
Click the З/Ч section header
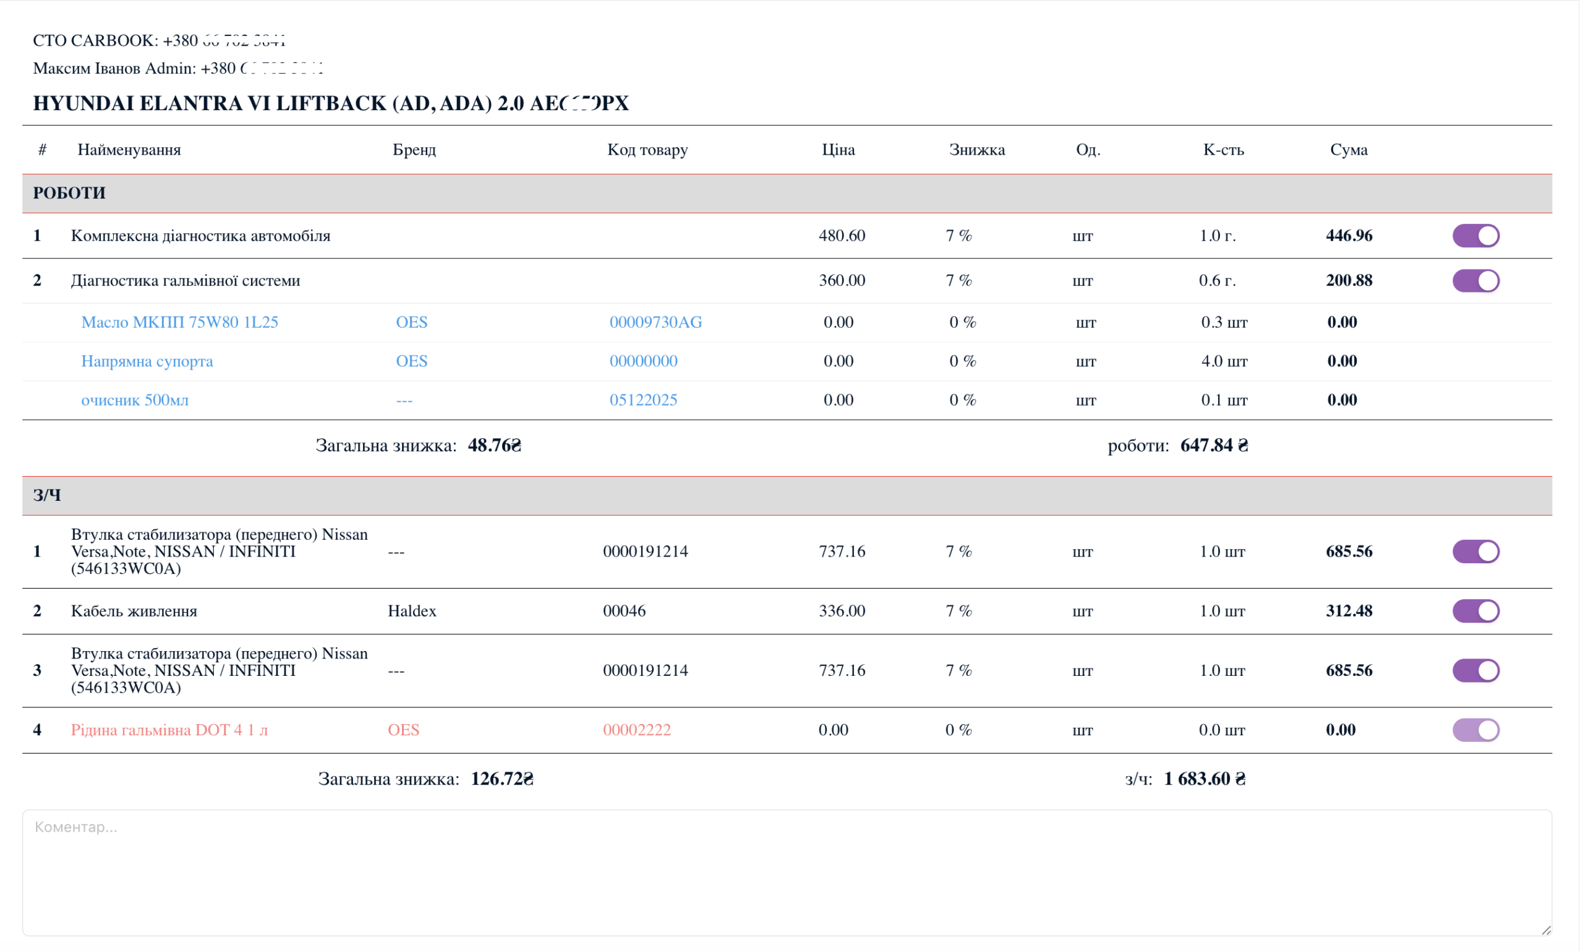48,495
